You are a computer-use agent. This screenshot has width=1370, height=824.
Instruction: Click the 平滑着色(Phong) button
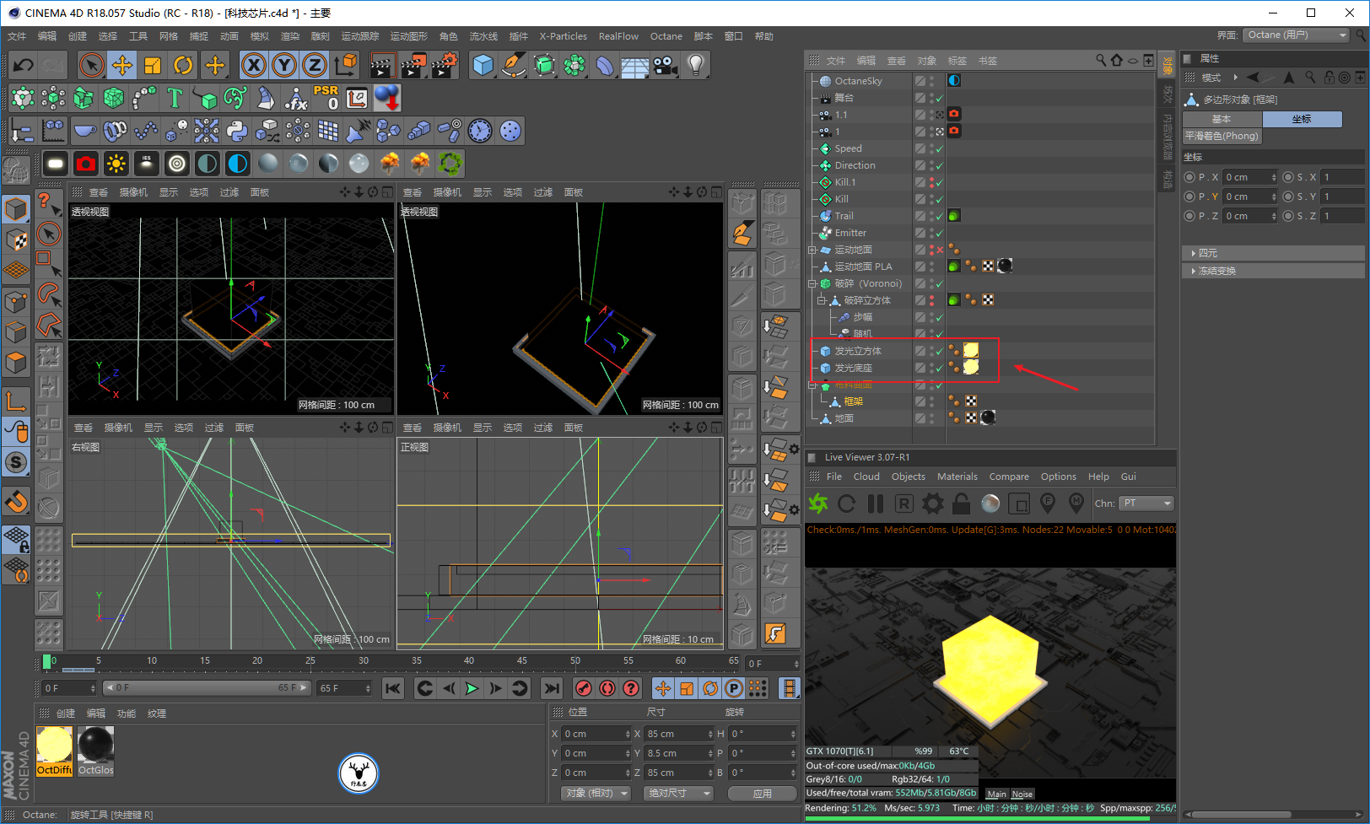click(x=1222, y=137)
